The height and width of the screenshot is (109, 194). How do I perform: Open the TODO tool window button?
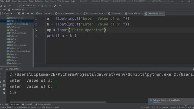click(x=5, y=104)
